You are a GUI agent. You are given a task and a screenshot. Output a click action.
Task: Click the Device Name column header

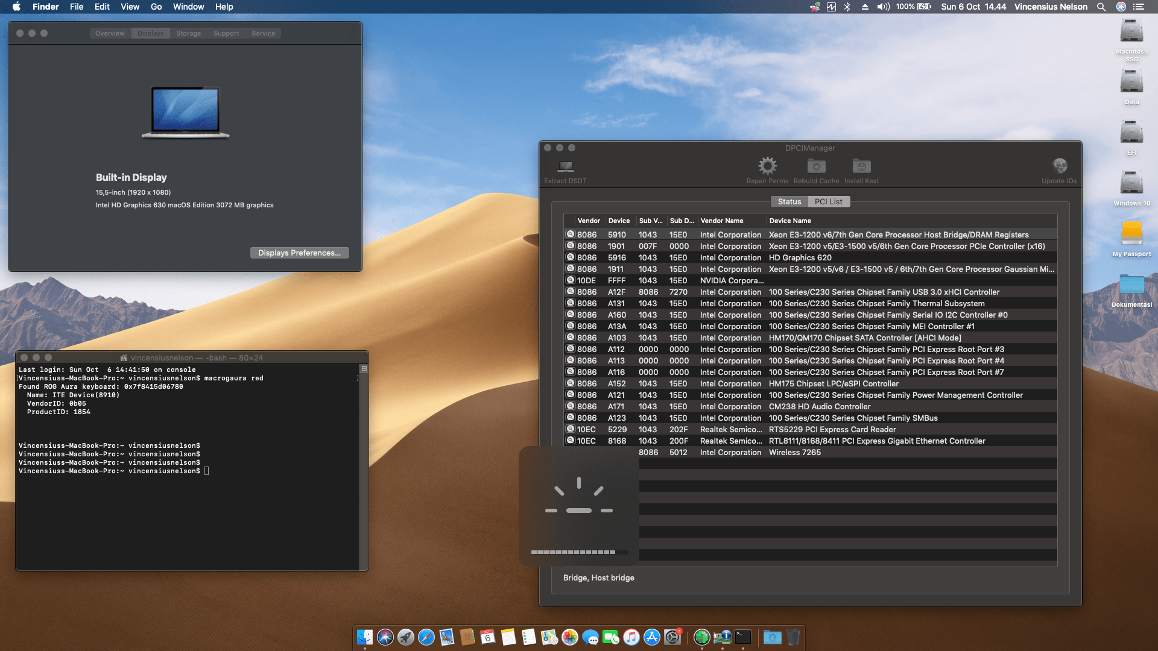[790, 221]
